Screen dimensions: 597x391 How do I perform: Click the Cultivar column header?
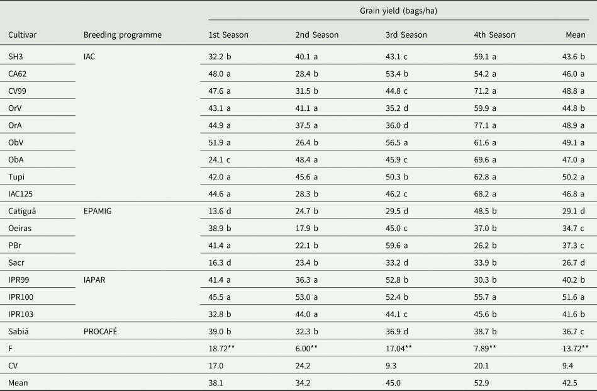(x=22, y=35)
